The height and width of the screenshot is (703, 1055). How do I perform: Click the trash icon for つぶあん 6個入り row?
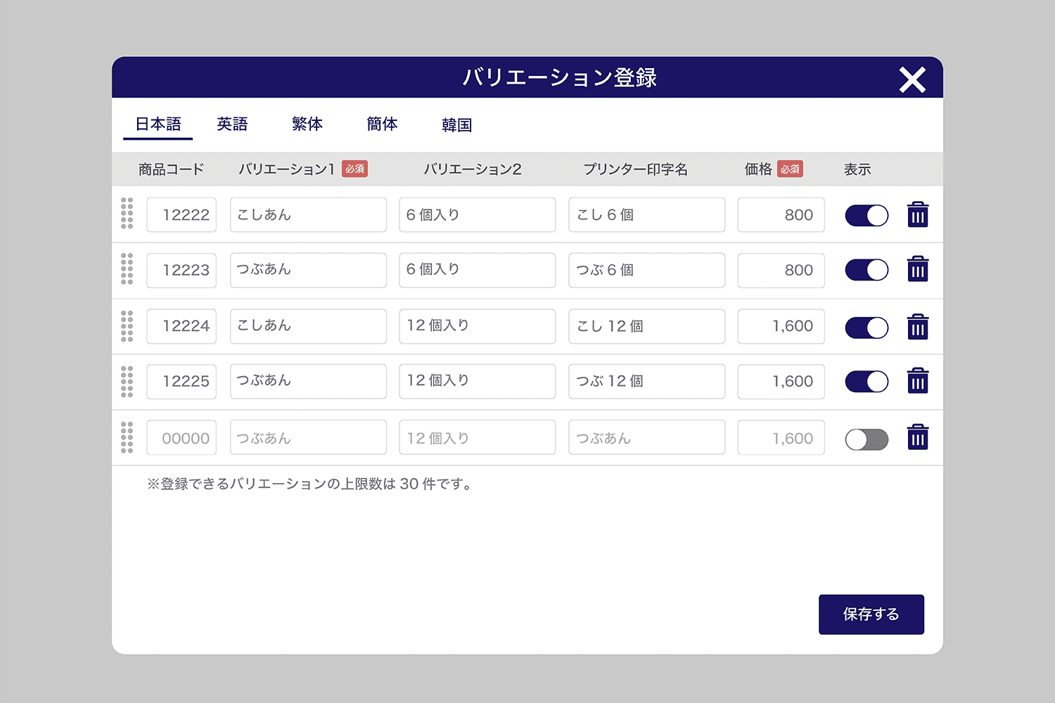click(x=917, y=270)
